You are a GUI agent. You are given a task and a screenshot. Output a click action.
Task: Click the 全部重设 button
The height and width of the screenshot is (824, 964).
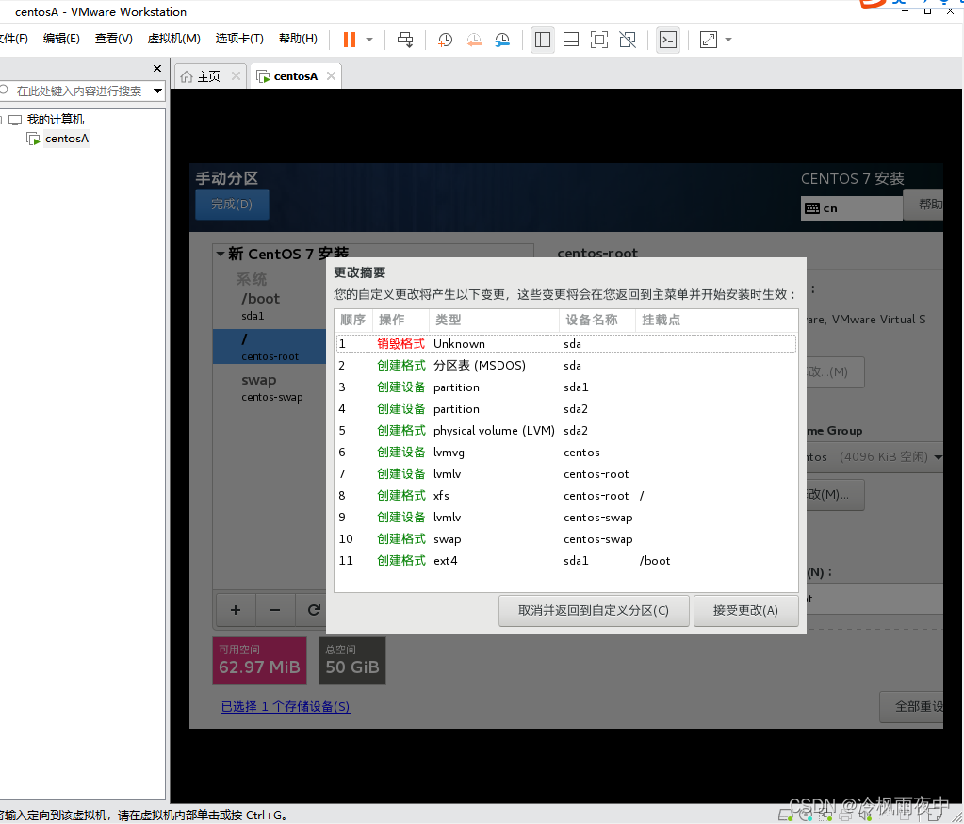(912, 706)
